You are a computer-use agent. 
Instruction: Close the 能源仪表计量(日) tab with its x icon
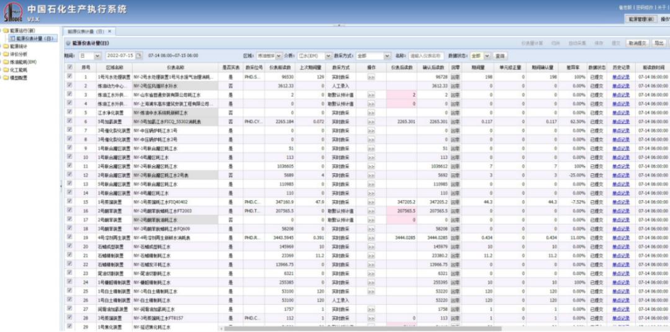[109, 31]
